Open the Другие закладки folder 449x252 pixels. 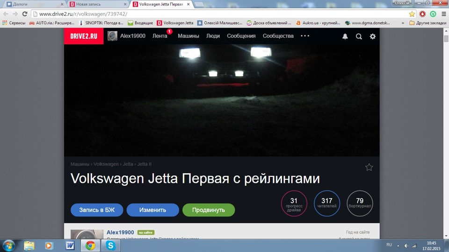[x=428, y=23]
